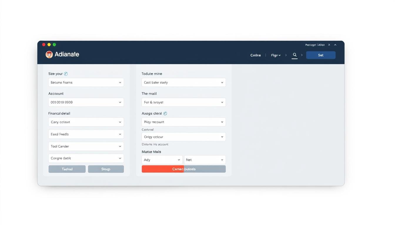
Task: Click the up caret icon in title bar
Action: click(335, 45)
